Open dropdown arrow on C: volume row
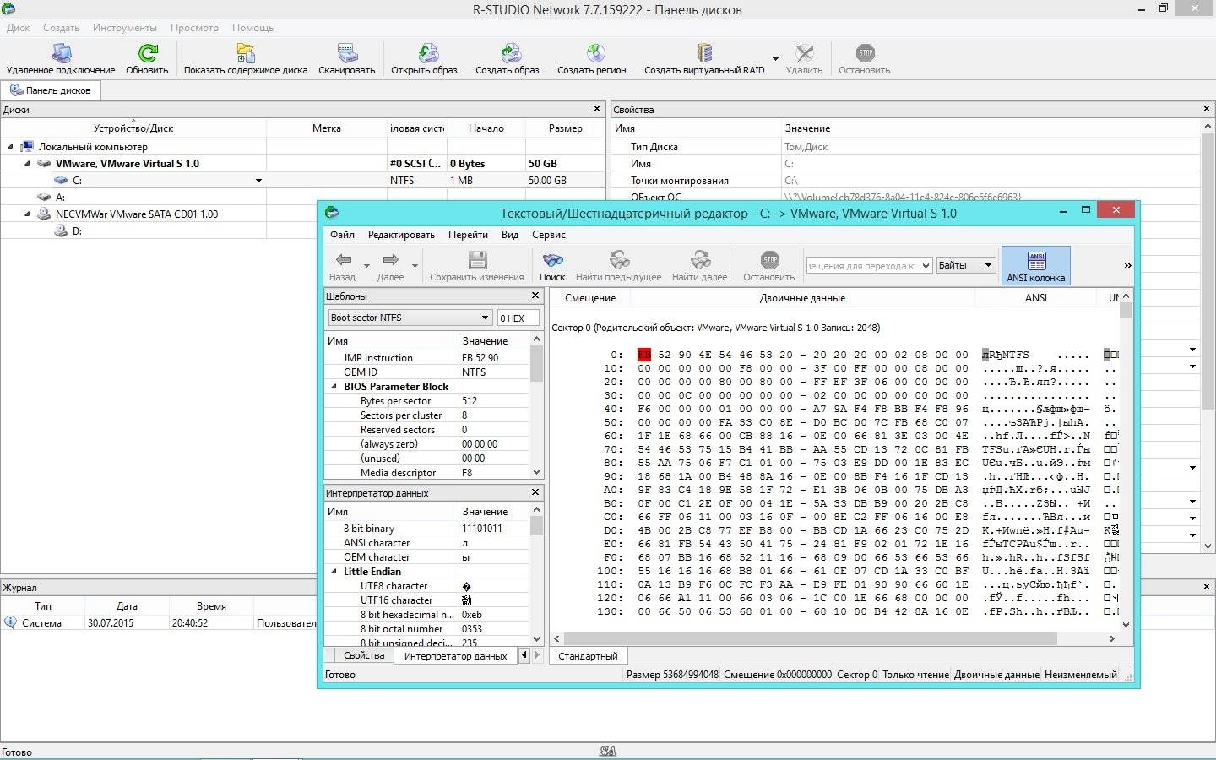Image resolution: width=1216 pixels, height=760 pixels. pyautogui.click(x=258, y=181)
